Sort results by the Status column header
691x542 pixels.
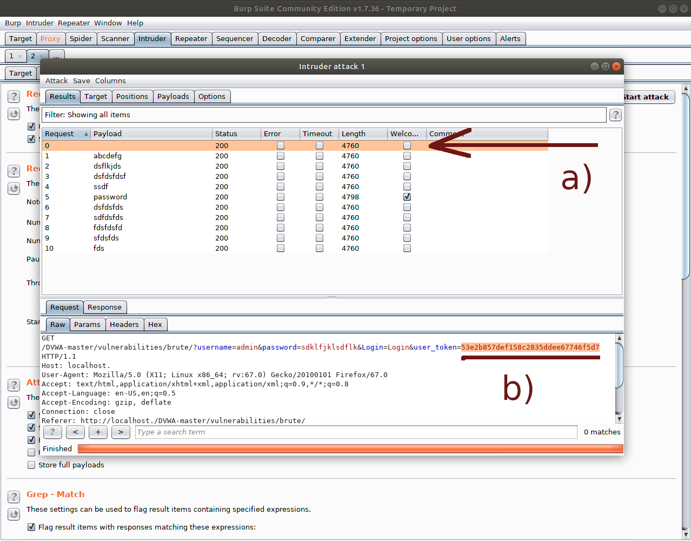point(237,133)
